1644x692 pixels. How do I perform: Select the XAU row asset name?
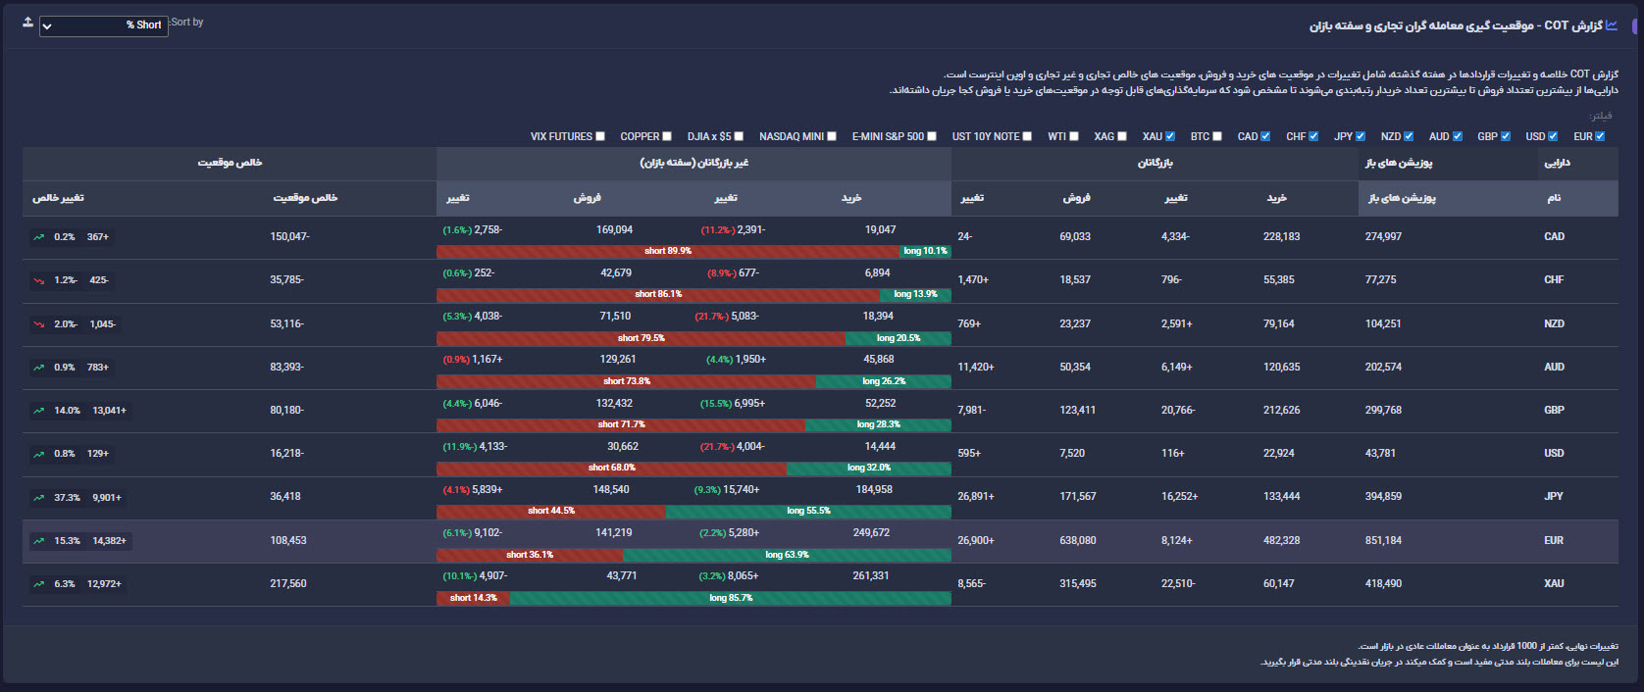(1554, 584)
